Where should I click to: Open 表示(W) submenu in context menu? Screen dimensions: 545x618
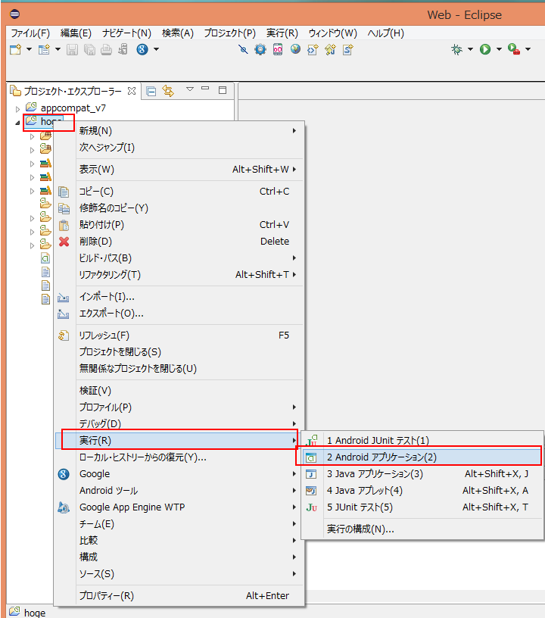tap(179, 170)
